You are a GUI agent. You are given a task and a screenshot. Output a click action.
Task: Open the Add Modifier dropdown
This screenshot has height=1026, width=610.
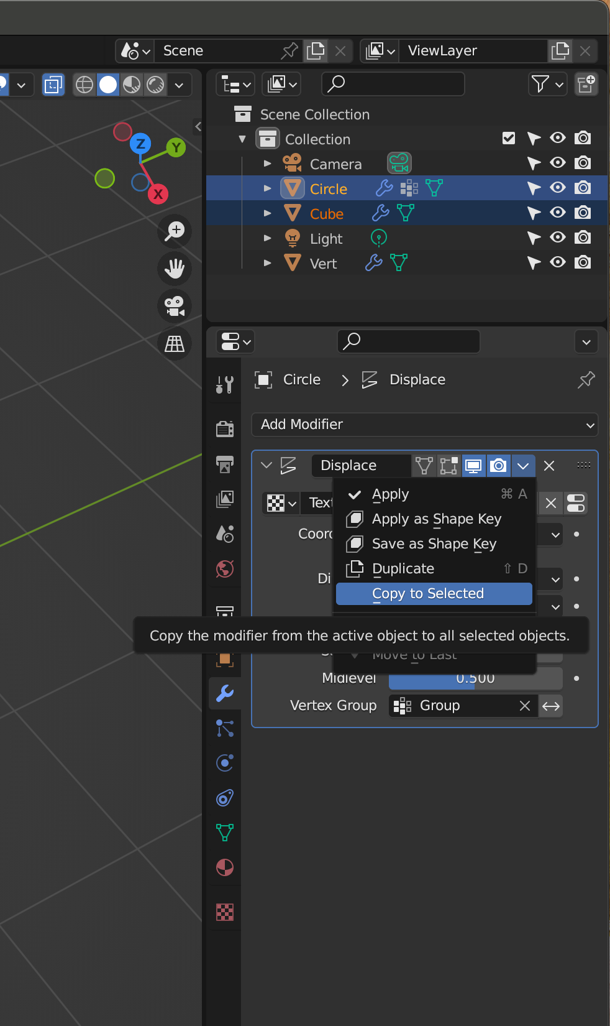(x=425, y=425)
